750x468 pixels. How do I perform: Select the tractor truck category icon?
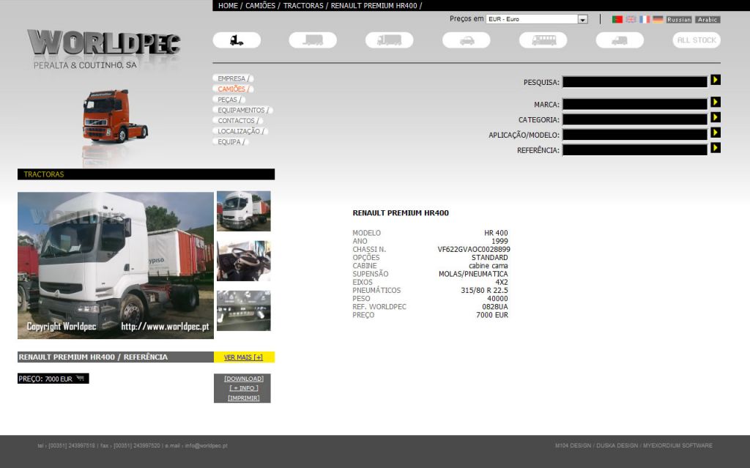[237, 40]
